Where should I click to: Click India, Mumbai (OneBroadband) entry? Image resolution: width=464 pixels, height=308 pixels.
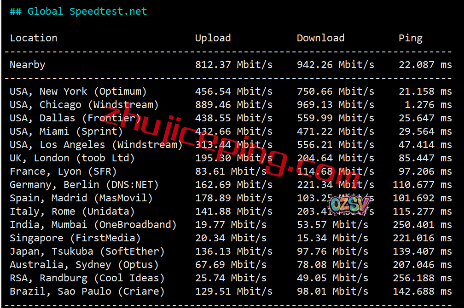(93, 225)
